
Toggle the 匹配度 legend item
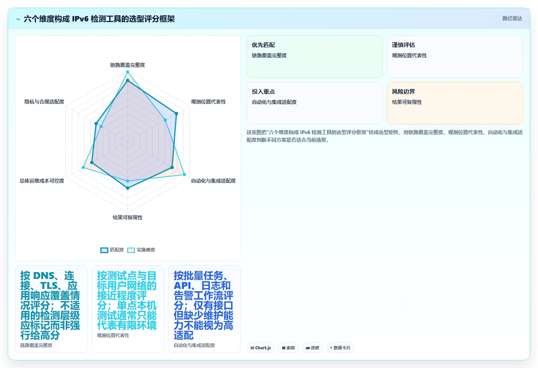pyautogui.click(x=112, y=250)
